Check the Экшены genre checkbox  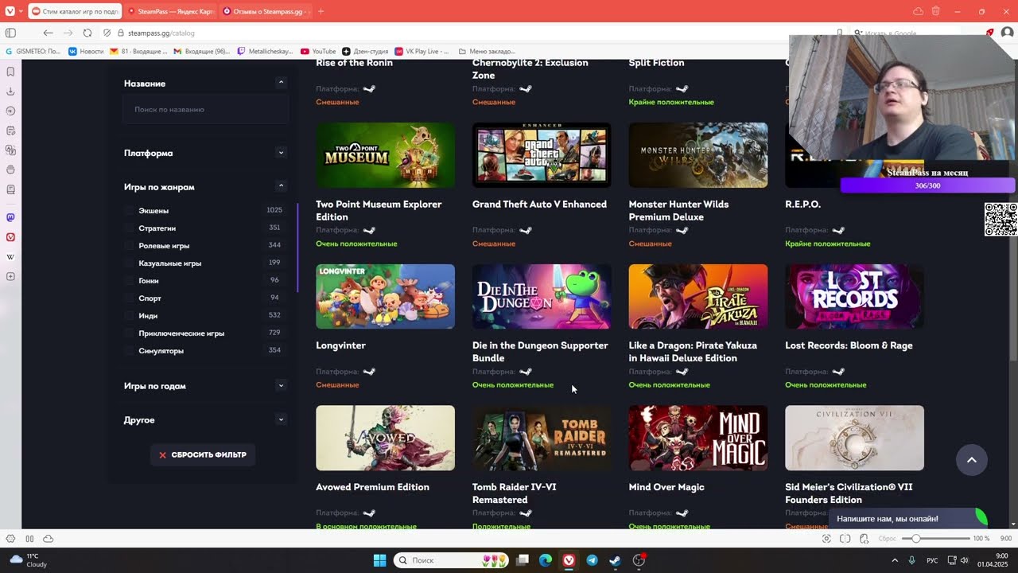[x=129, y=211]
